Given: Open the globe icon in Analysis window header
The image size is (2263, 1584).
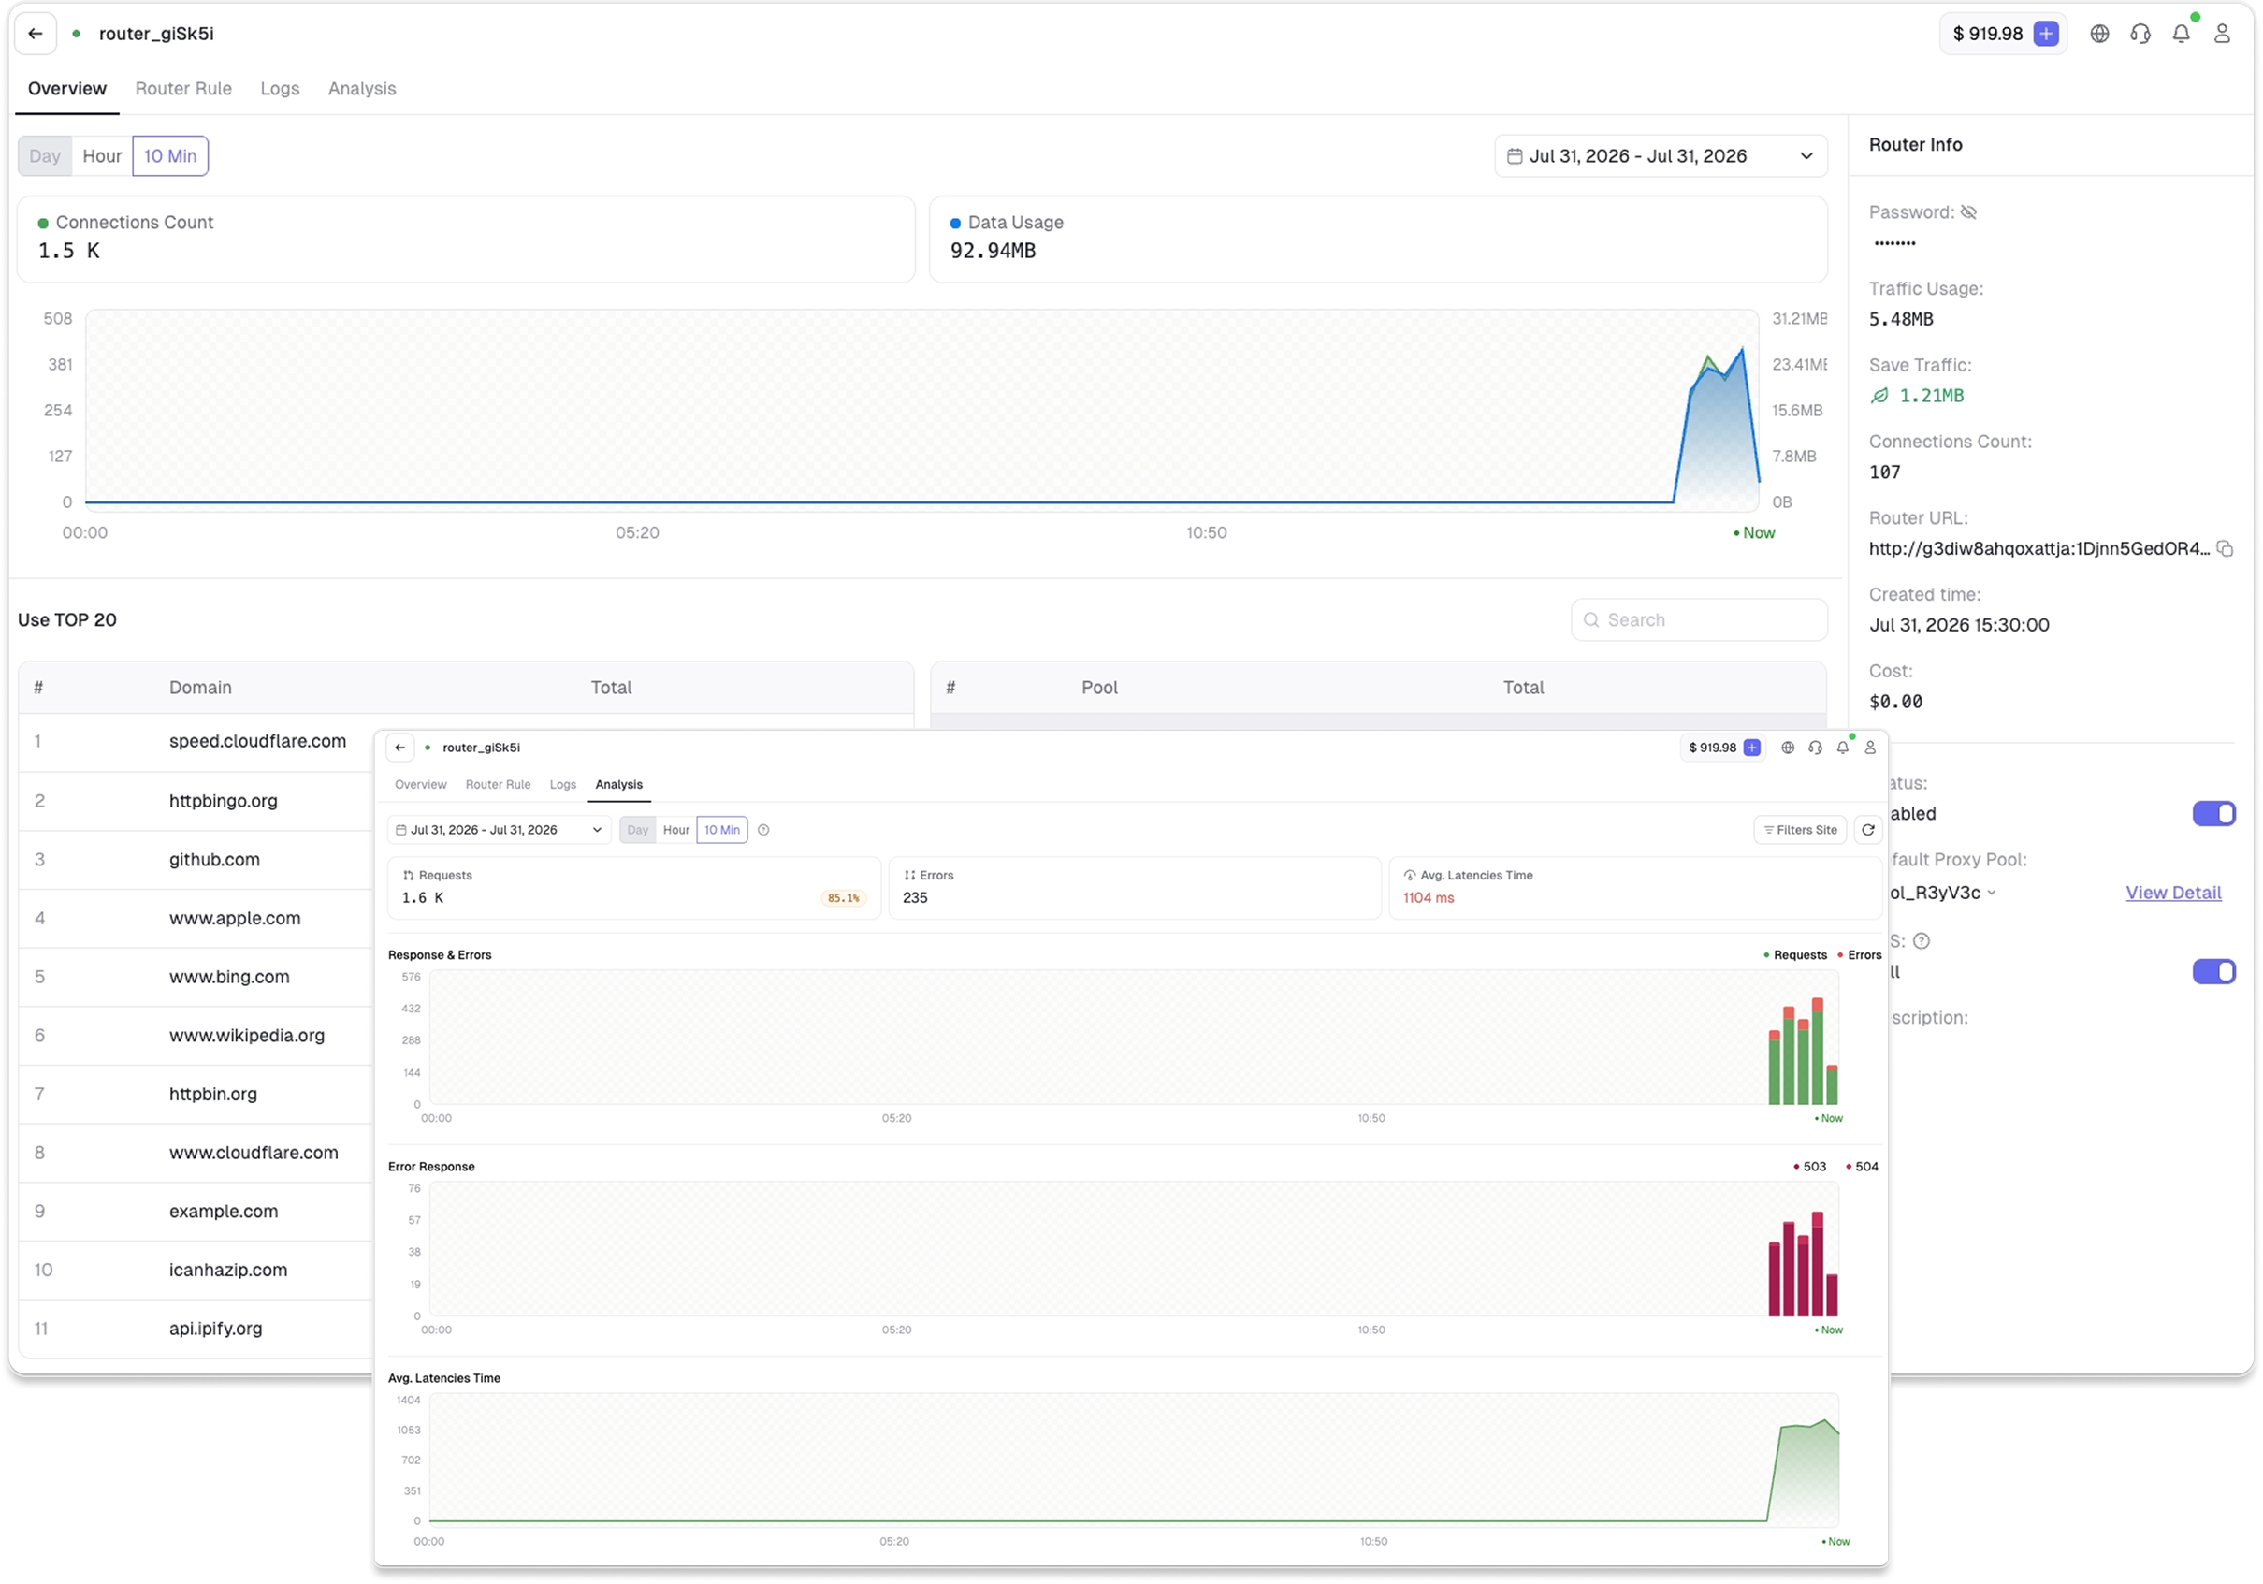Looking at the screenshot, I should 1787,748.
